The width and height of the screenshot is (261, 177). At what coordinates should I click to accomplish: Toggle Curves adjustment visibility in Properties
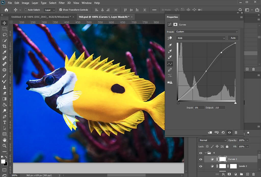(x=229, y=133)
